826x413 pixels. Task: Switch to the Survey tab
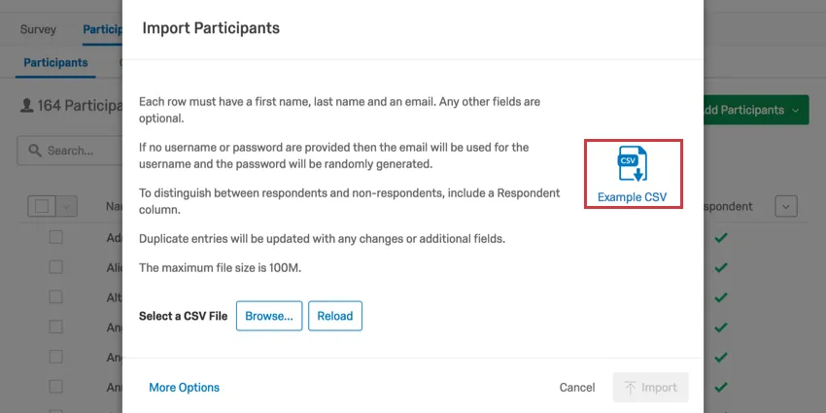click(38, 29)
